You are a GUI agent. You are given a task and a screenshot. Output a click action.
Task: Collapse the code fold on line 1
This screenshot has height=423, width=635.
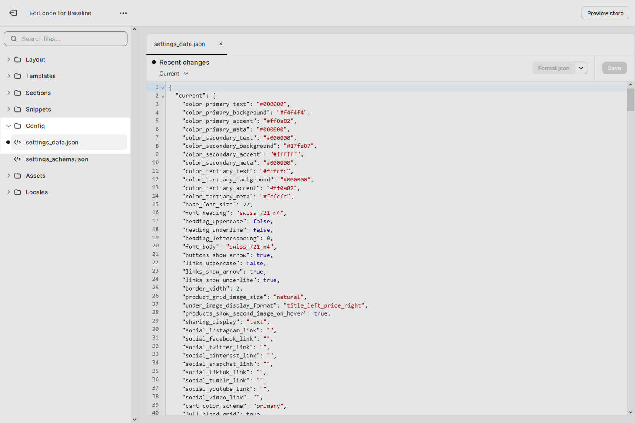point(163,88)
